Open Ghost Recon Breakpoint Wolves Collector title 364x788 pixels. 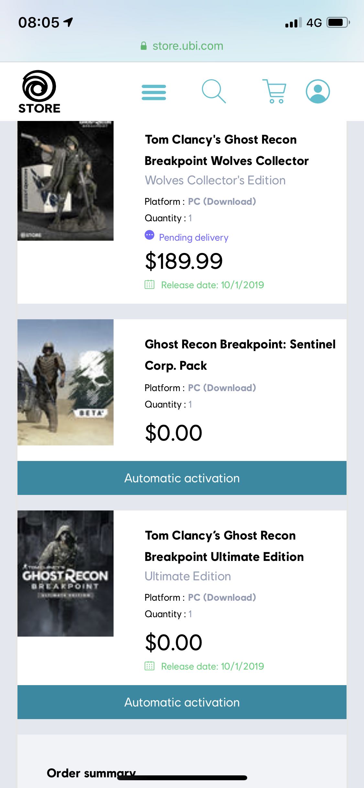226,150
